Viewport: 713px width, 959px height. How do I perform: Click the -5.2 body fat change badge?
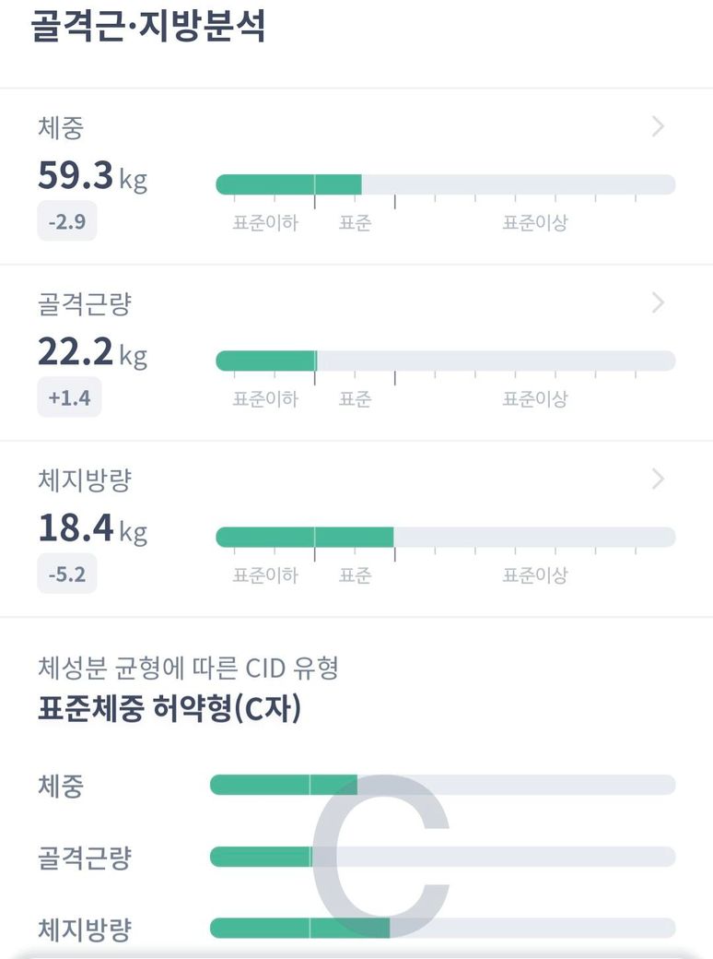pyautogui.click(x=67, y=574)
